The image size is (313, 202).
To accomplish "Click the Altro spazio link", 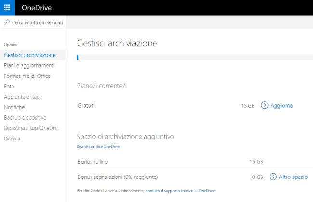I will click(293, 177).
